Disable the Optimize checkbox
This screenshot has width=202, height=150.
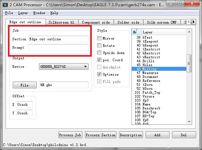pyautogui.click(x=99, y=74)
